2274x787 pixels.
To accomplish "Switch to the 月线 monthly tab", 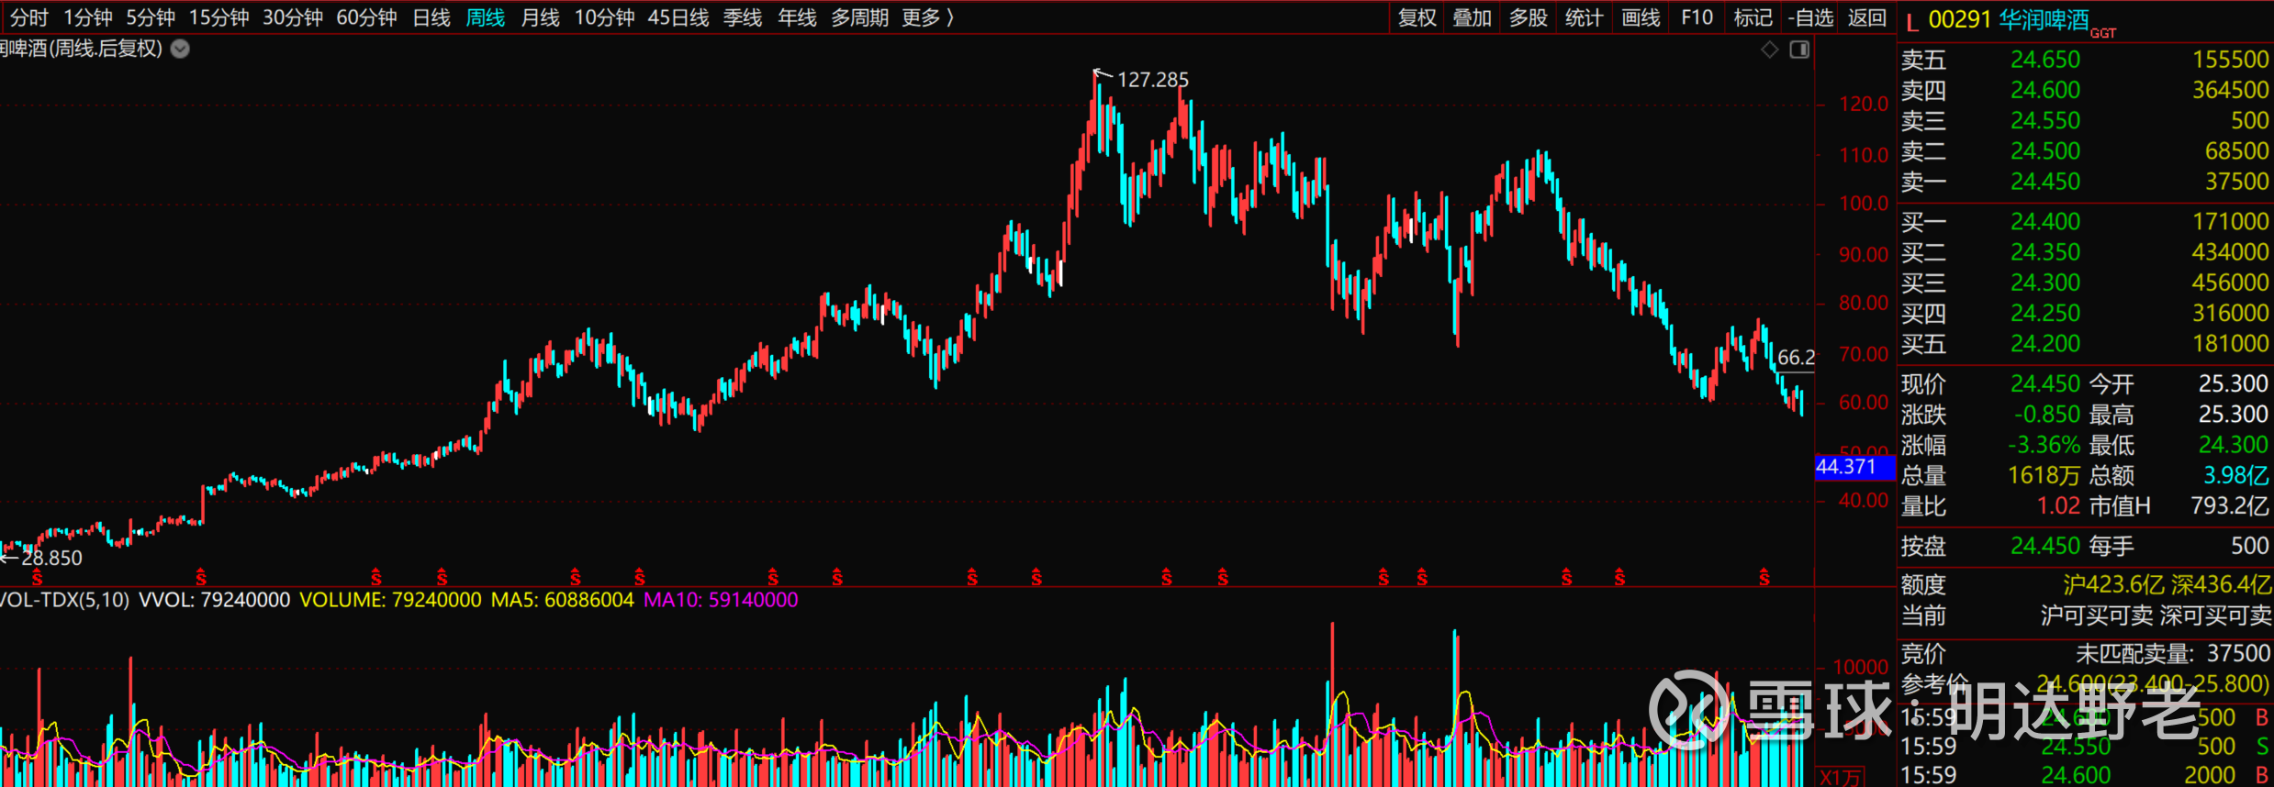I will tap(540, 17).
